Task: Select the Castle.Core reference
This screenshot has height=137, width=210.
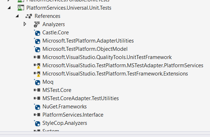Action: tap(56, 33)
